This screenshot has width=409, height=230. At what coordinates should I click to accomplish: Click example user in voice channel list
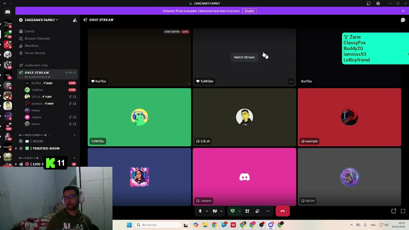click(37, 103)
